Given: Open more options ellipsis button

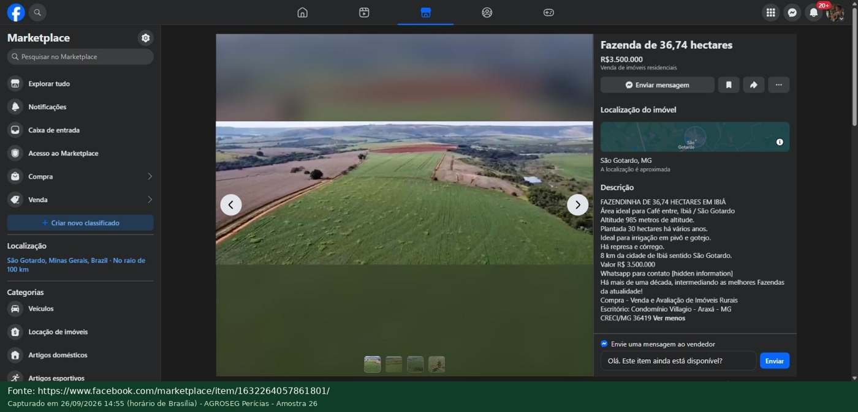Looking at the screenshot, I should [779, 85].
